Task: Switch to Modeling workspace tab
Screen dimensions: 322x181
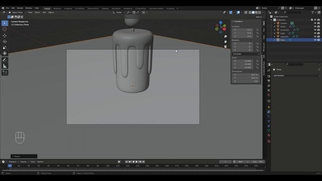Action: pyautogui.click(x=57, y=9)
